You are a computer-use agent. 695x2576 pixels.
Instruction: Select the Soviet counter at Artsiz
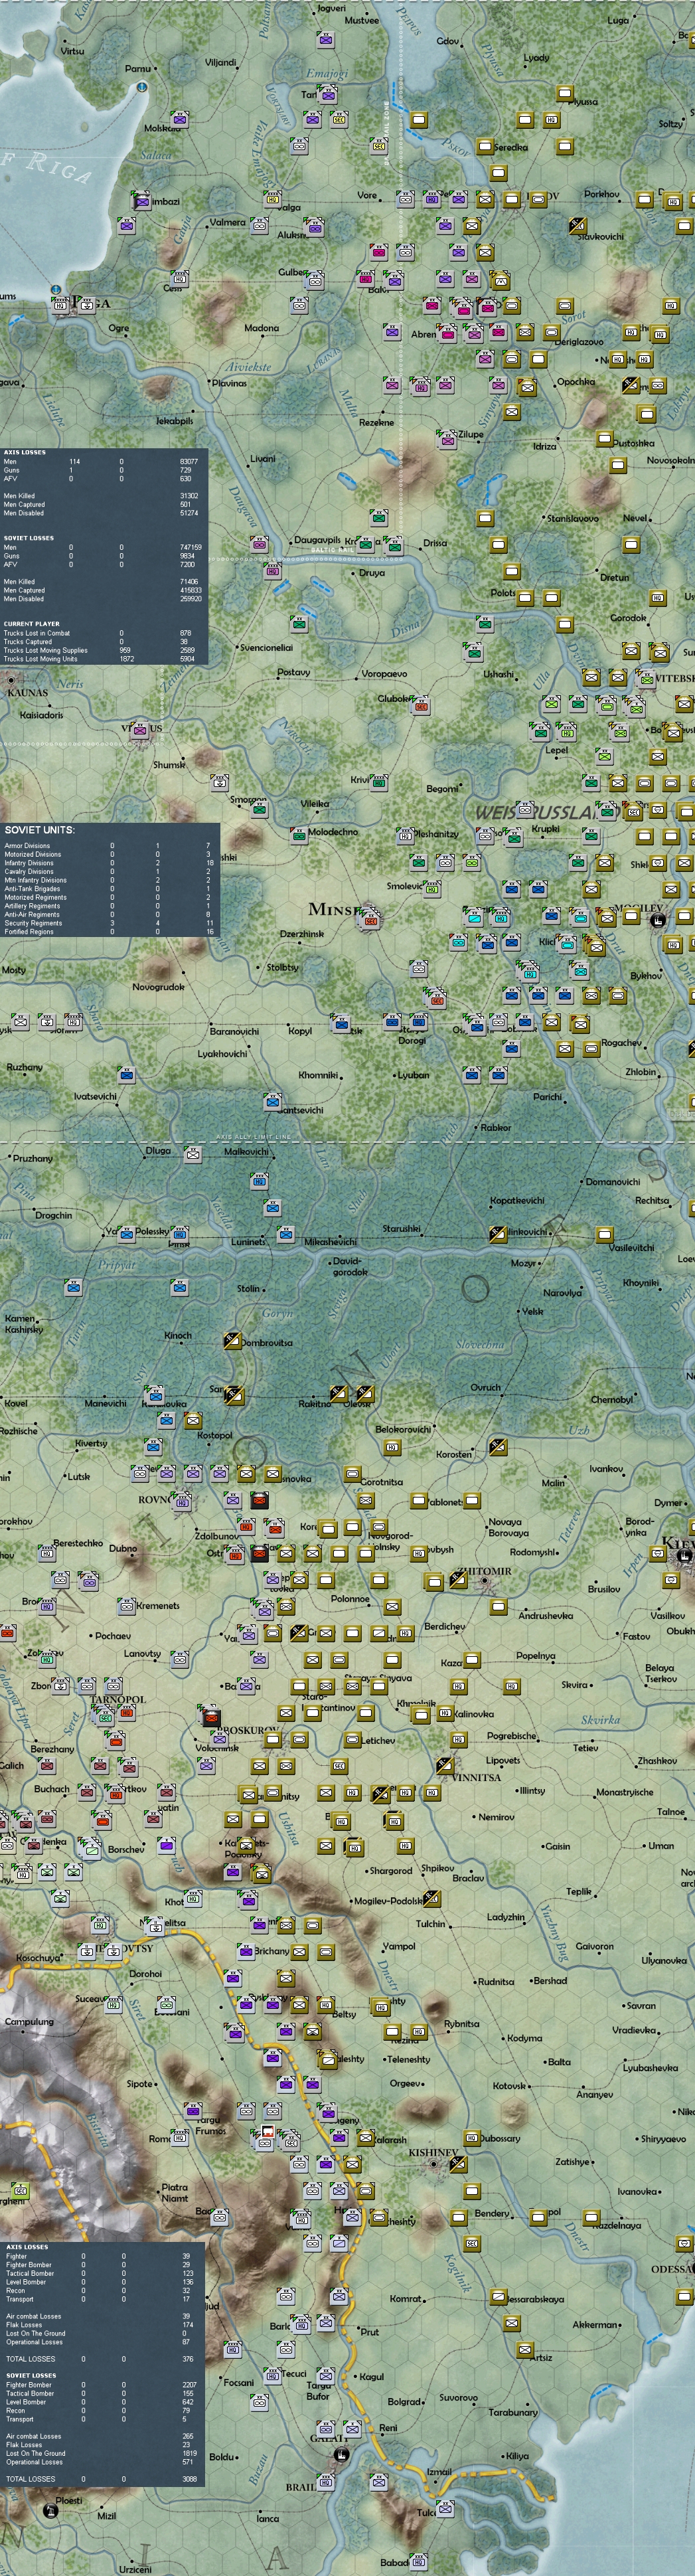[524, 2349]
